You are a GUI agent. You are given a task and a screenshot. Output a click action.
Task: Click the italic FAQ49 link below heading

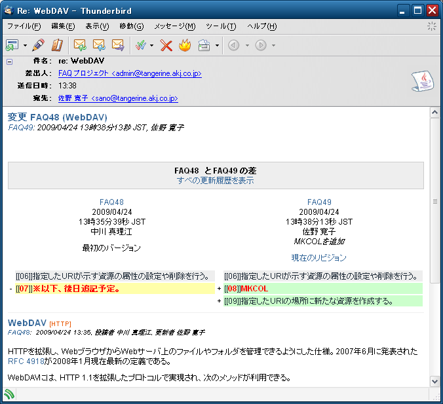pyautogui.click(x=20, y=128)
